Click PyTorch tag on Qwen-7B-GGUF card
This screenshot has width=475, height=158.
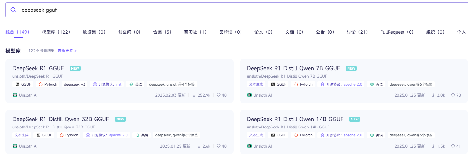[303, 84]
